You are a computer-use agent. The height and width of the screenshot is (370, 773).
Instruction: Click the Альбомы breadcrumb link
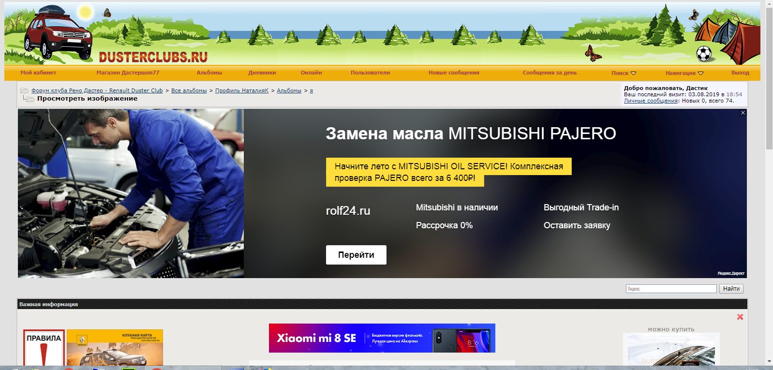(289, 90)
